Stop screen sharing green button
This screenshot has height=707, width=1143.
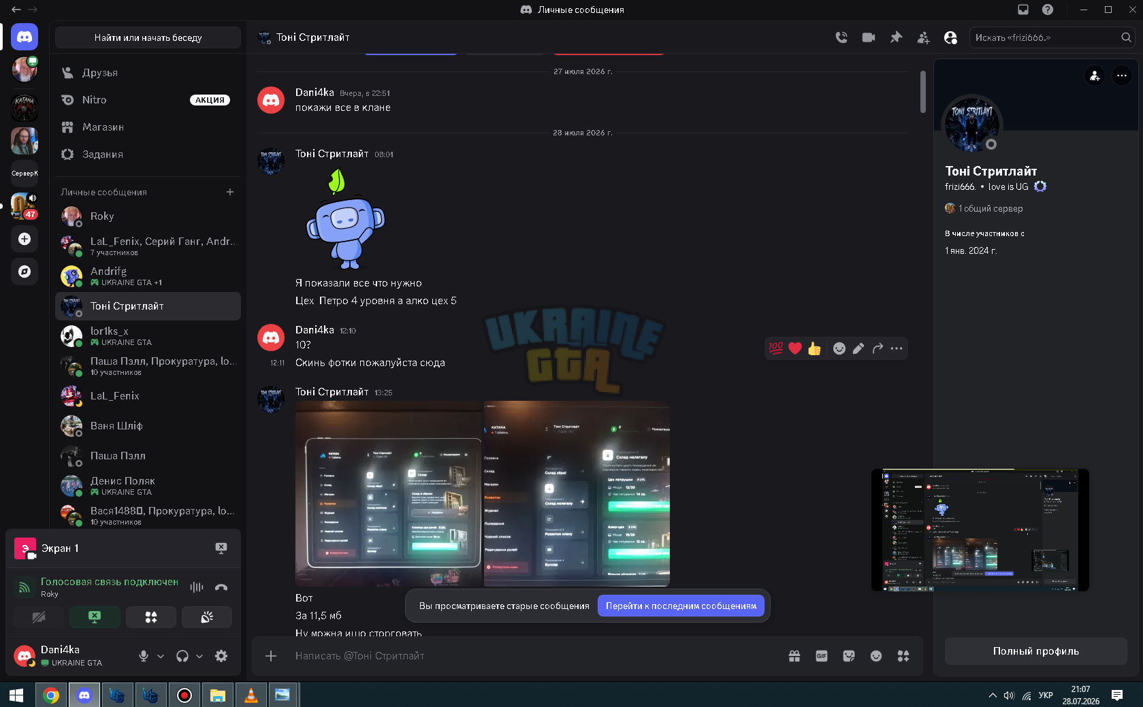95,617
